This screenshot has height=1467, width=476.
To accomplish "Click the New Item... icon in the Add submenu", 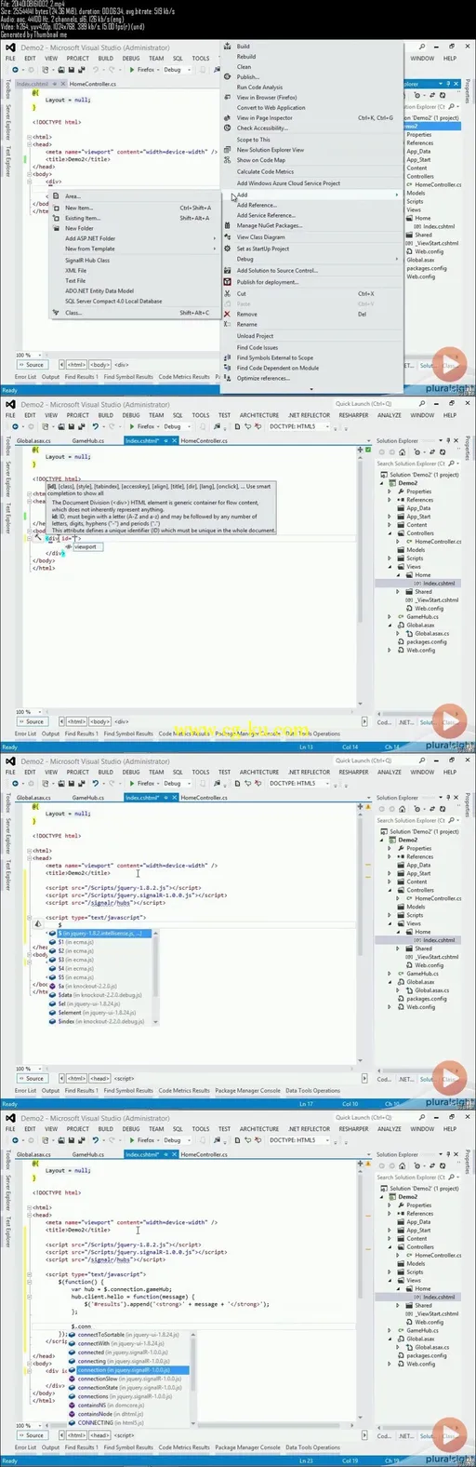I will point(56,209).
